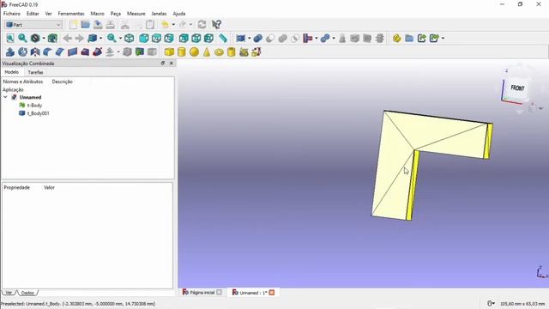Open the Shape builder tool icon
This screenshot has width=549, height=309.
point(256,52)
